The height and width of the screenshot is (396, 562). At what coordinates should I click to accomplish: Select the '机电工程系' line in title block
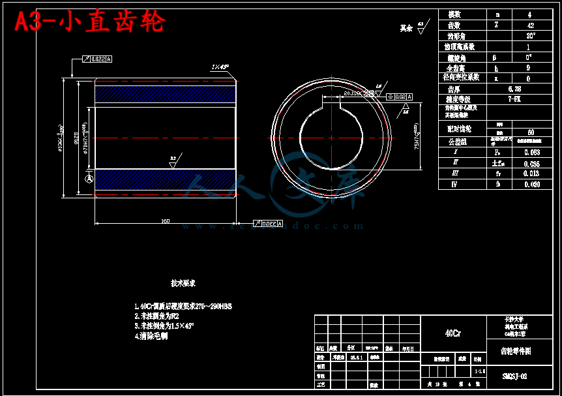(516, 327)
